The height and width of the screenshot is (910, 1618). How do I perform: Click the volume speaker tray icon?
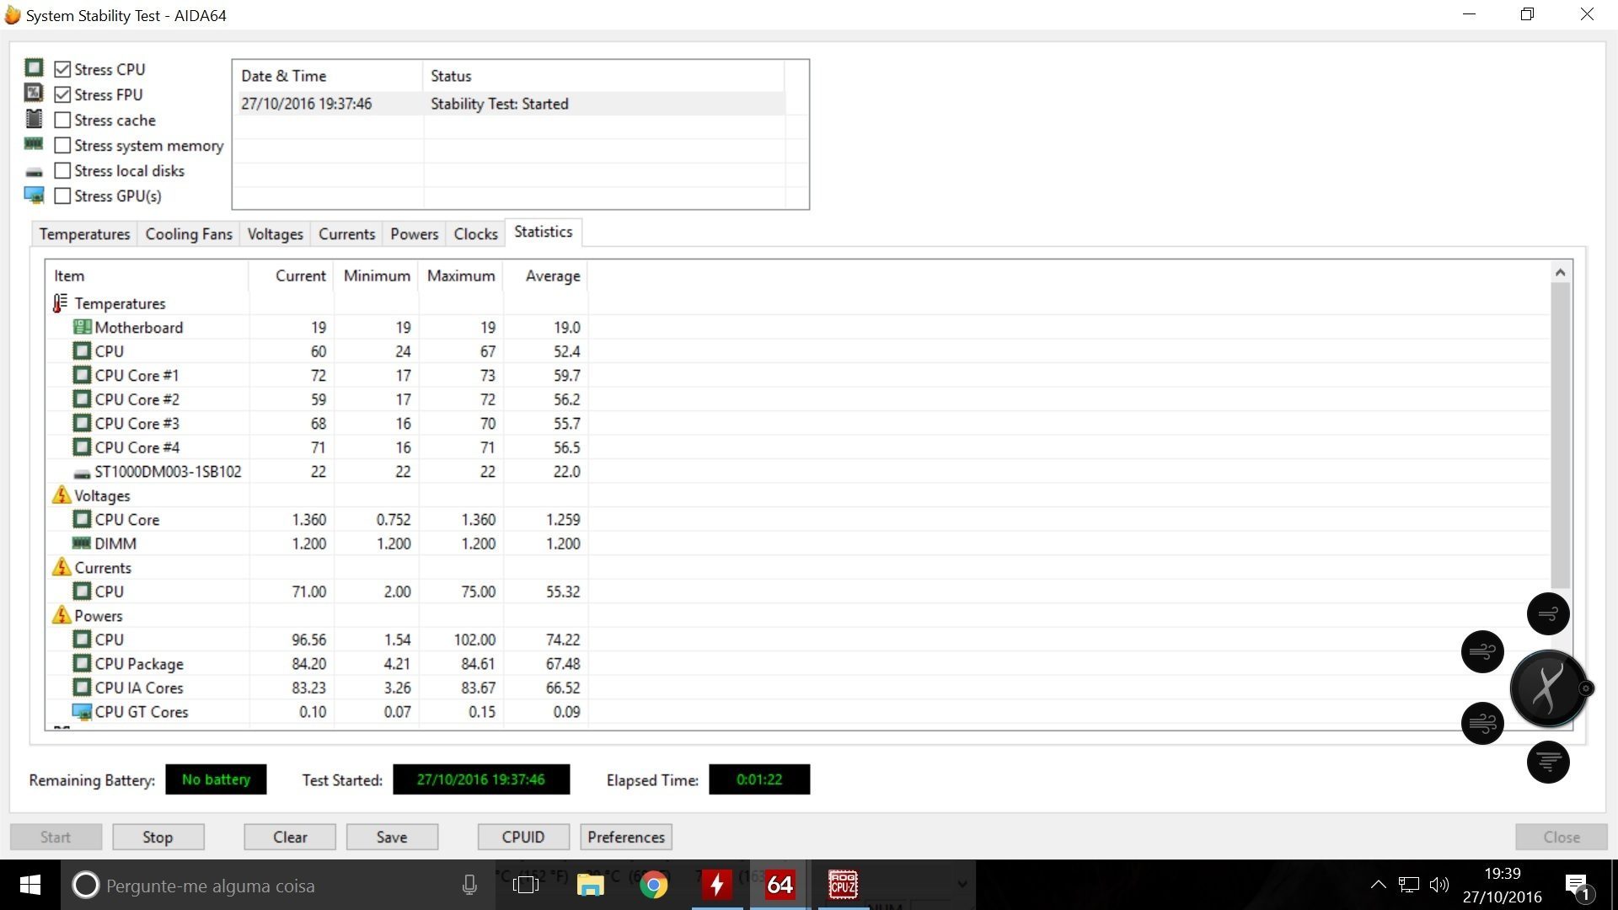(1439, 885)
